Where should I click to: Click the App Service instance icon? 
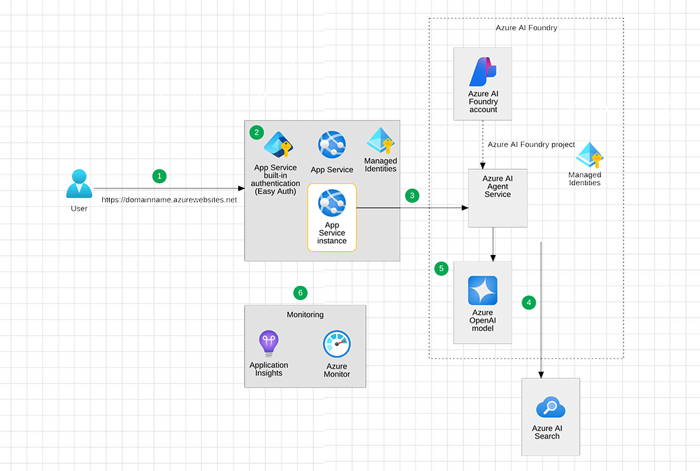click(x=332, y=203)
